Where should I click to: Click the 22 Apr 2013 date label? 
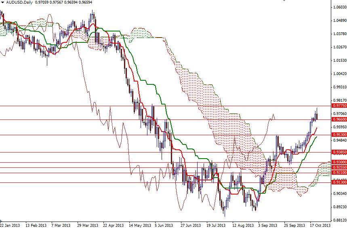point(113,225)
